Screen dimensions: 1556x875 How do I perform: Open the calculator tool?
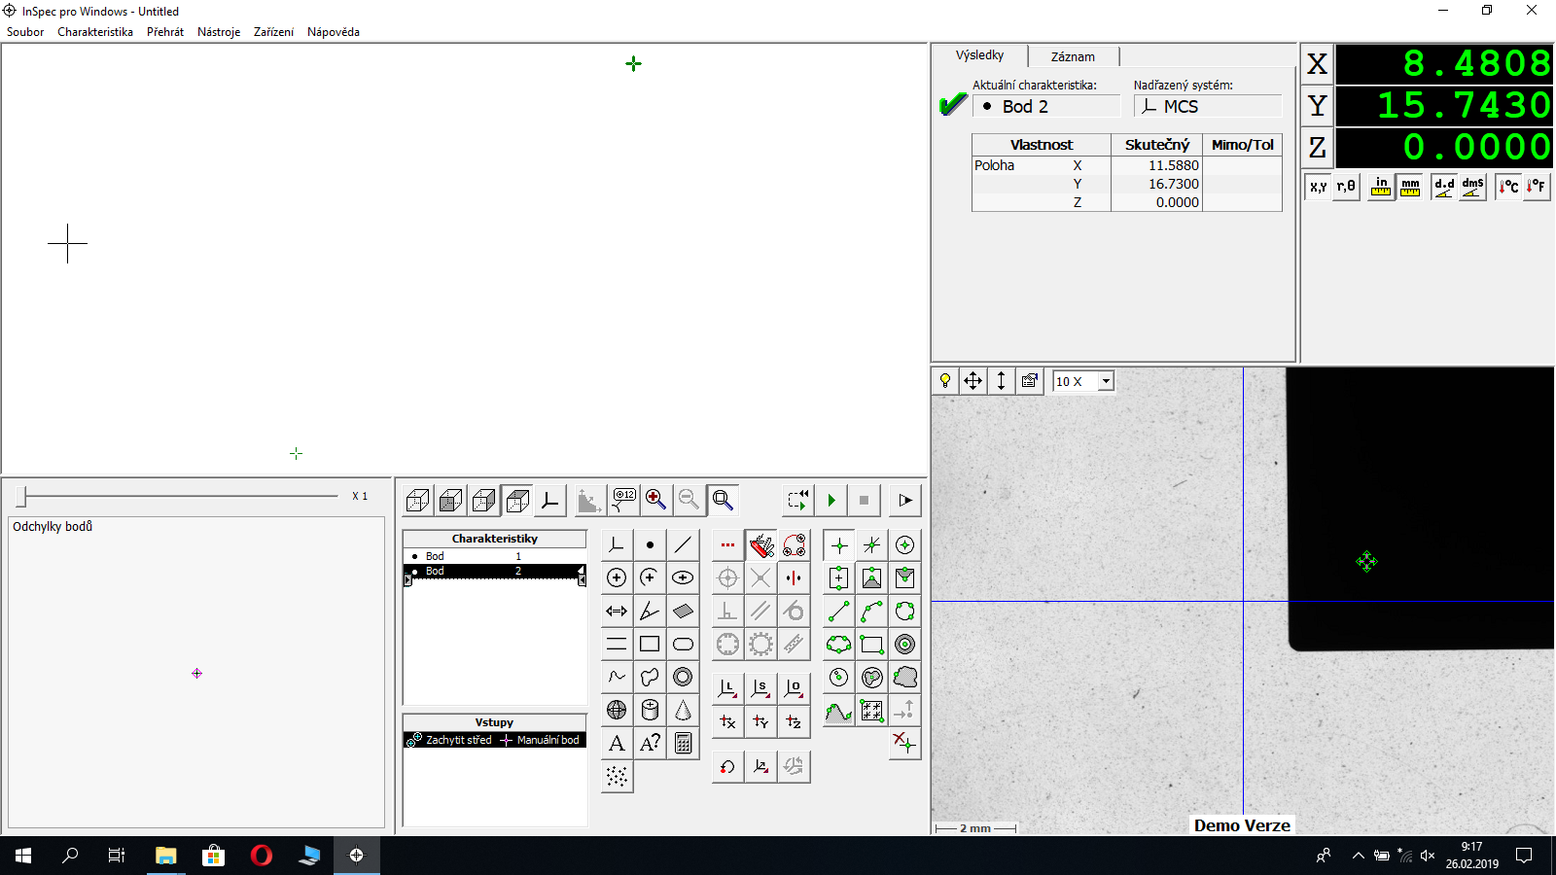pos(683,744)
